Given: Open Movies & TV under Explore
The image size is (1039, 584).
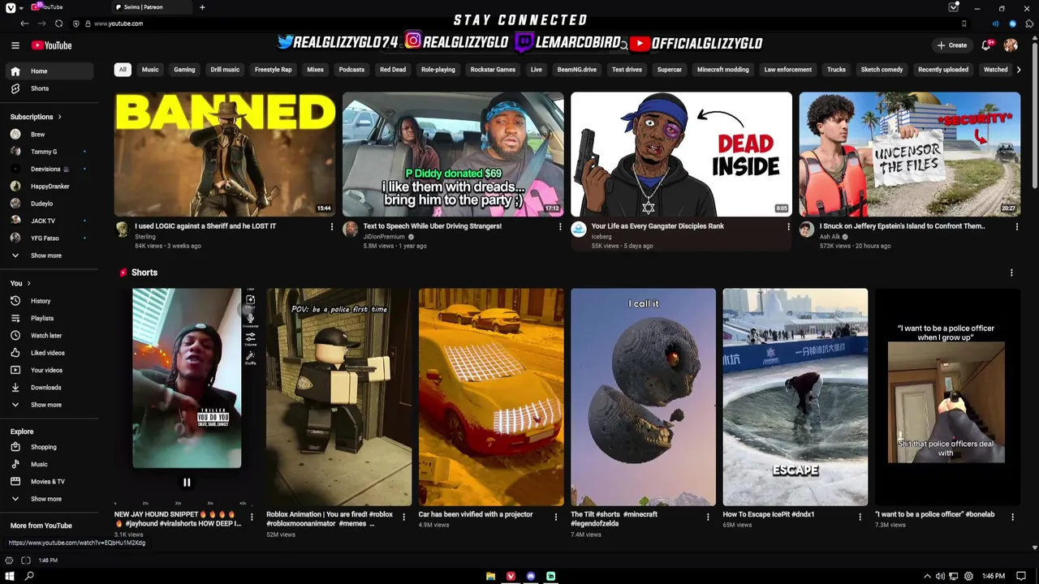Looking at the screenshot, I should click(x=50, y=482).
